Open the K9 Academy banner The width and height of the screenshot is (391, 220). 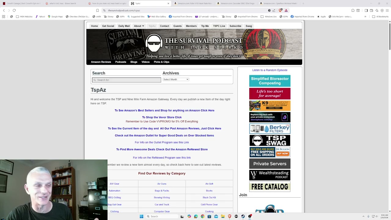(x=270, y=106)
